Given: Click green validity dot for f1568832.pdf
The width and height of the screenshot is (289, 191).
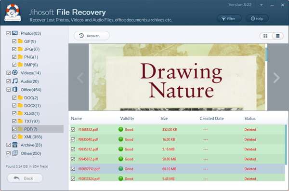Looking at the screenshot, I should click(x=121, y=129).
